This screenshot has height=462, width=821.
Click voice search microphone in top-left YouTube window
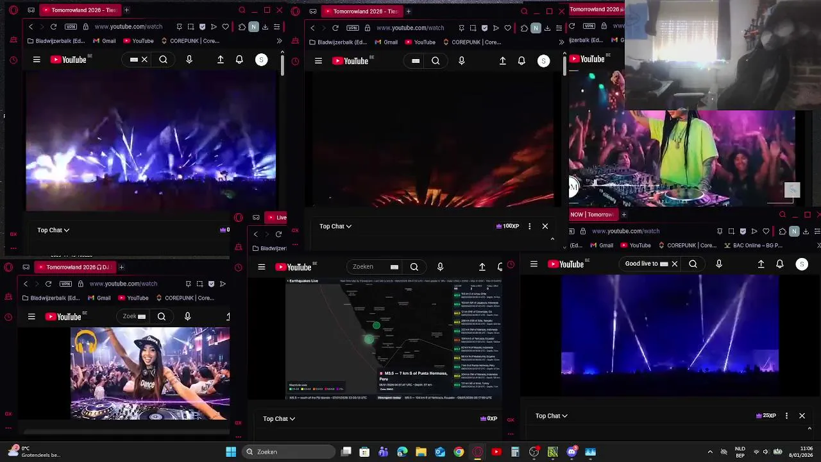(189, 60)
